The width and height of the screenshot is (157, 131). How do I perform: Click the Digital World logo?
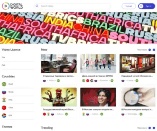click(x=12, y=6)
